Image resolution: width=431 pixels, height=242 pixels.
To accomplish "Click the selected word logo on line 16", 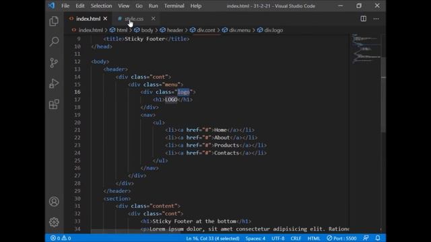I will click(x=183, y=92).
